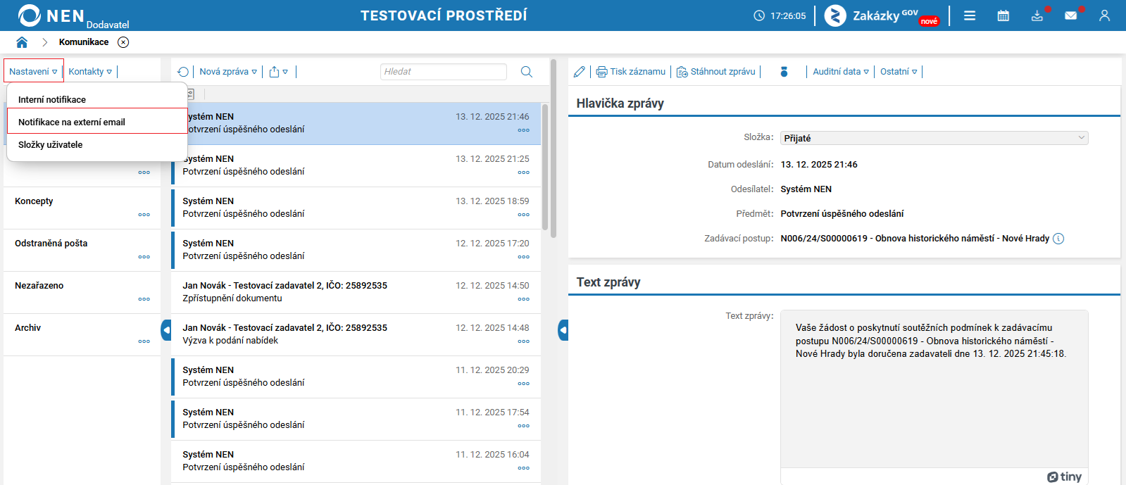This screenshot has height=485, width=1126.
Task: Open Výzva k podání nabídek message
Action: pyautogui.click(x=356, y=334)
